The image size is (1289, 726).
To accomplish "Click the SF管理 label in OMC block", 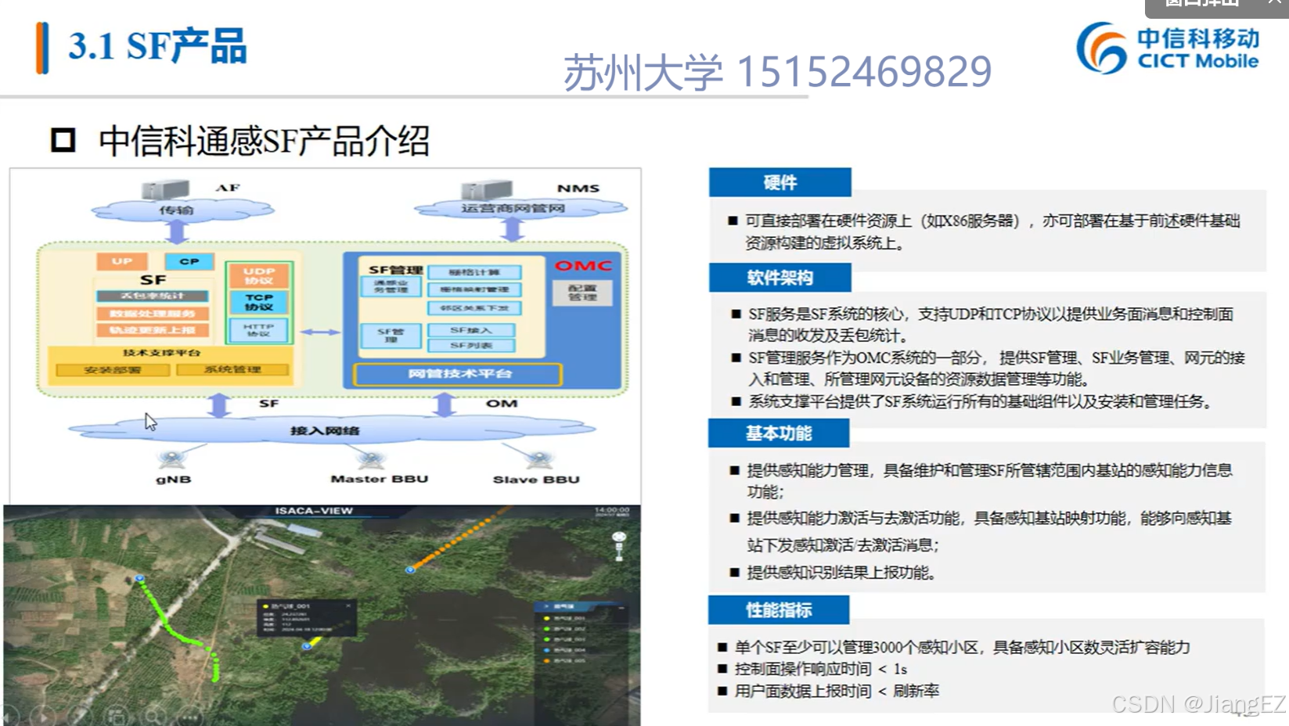I will click(395, 270).
